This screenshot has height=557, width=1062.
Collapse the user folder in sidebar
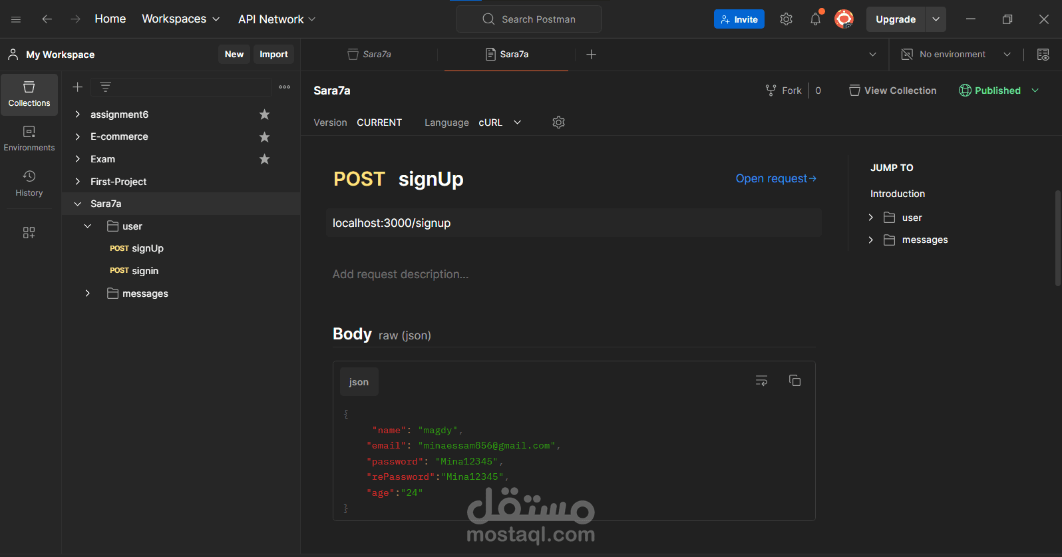87,226
